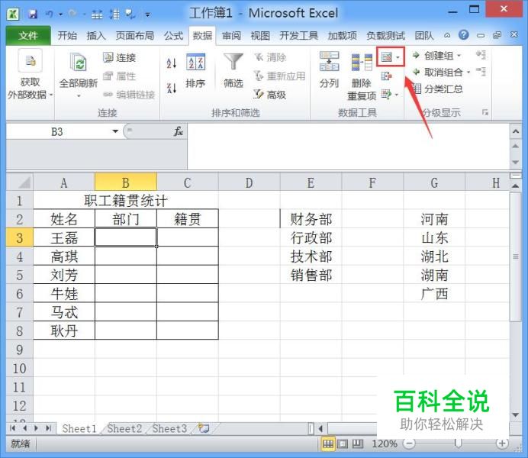Click the zoom in plus button
Viewport: 528px width, 458px height.
tap(502, 443)
